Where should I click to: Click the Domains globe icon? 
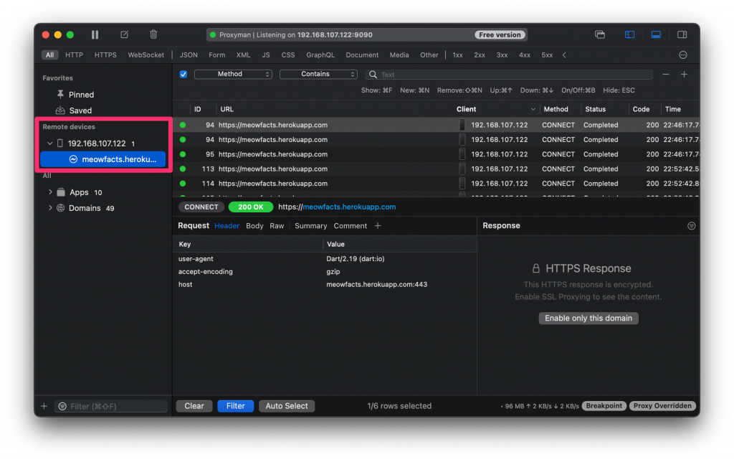pyautogui.click(x=61, y=208)
